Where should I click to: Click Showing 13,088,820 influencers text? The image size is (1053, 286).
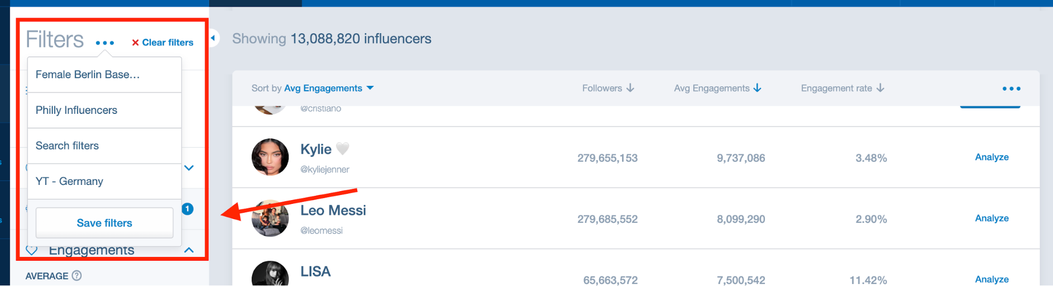(x=332, y=39)
